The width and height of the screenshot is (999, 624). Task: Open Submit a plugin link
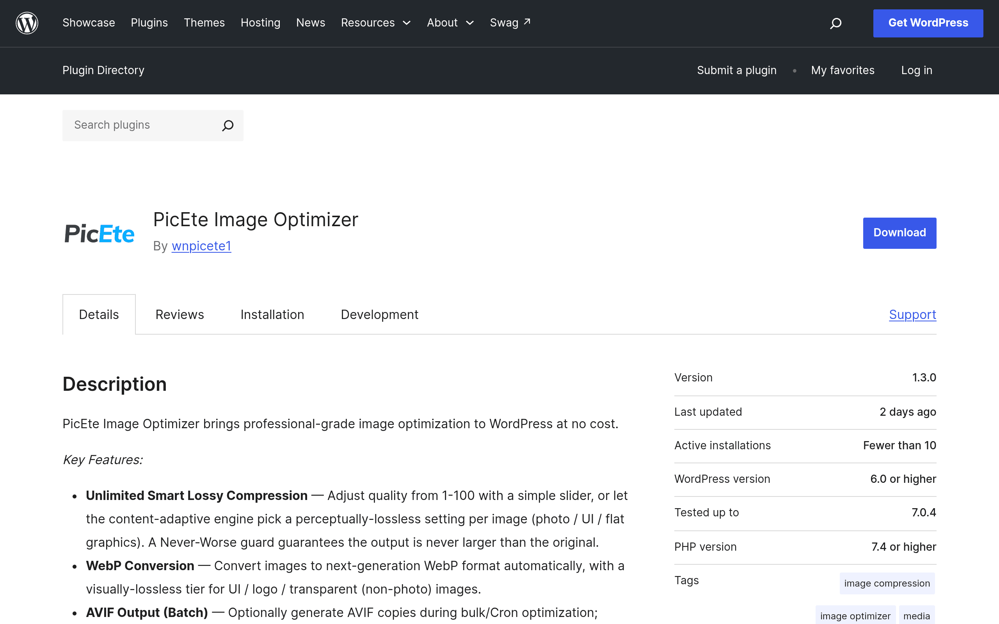[x=736, y=70]
